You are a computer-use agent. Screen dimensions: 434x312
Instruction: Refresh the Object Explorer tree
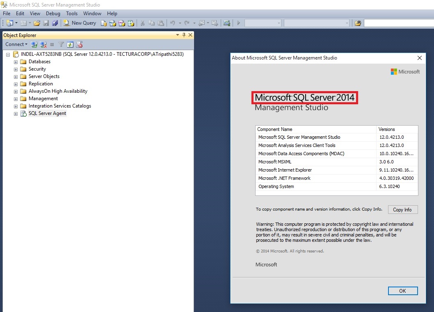coord(70,44)
